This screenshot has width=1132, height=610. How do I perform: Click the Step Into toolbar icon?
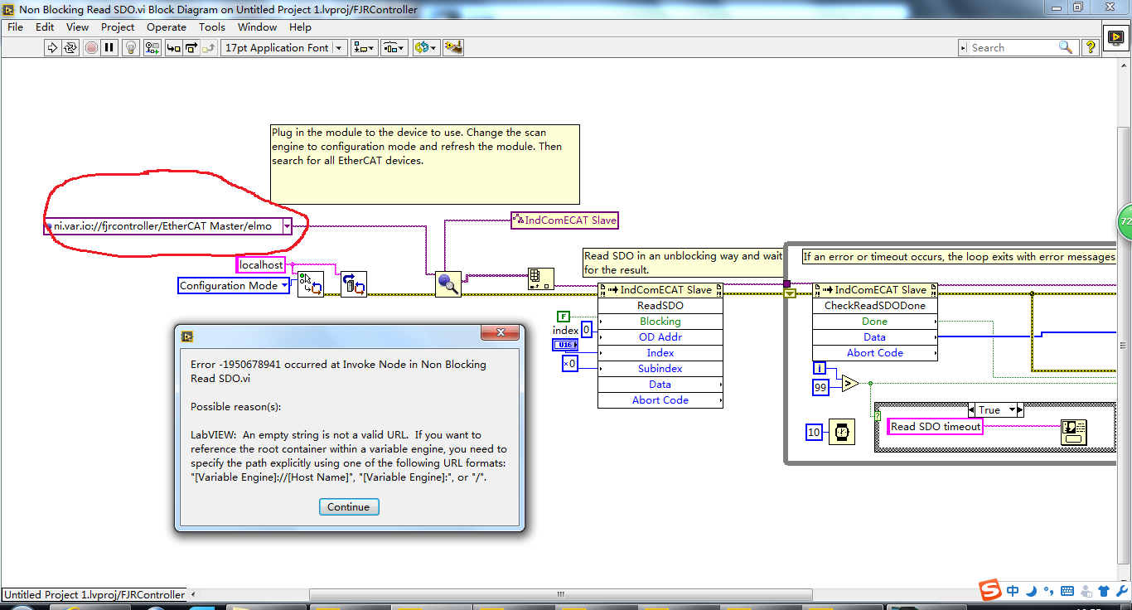coord(173,48)
